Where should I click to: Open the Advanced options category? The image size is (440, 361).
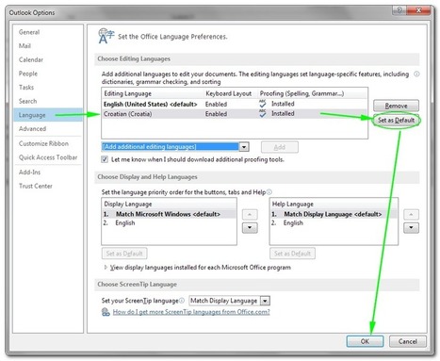[x=32, y=129]
